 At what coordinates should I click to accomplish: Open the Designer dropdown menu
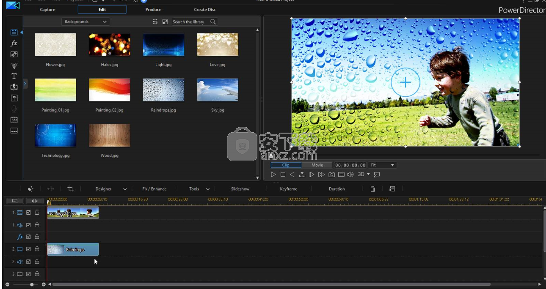(x=111, y=189)
